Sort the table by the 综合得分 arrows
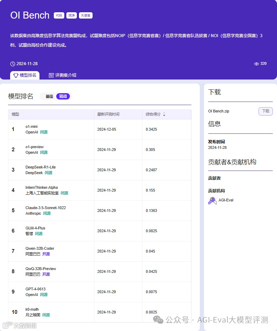Viewport: 277px width, 331px height. pyautogui.click(x=164, y=115)
